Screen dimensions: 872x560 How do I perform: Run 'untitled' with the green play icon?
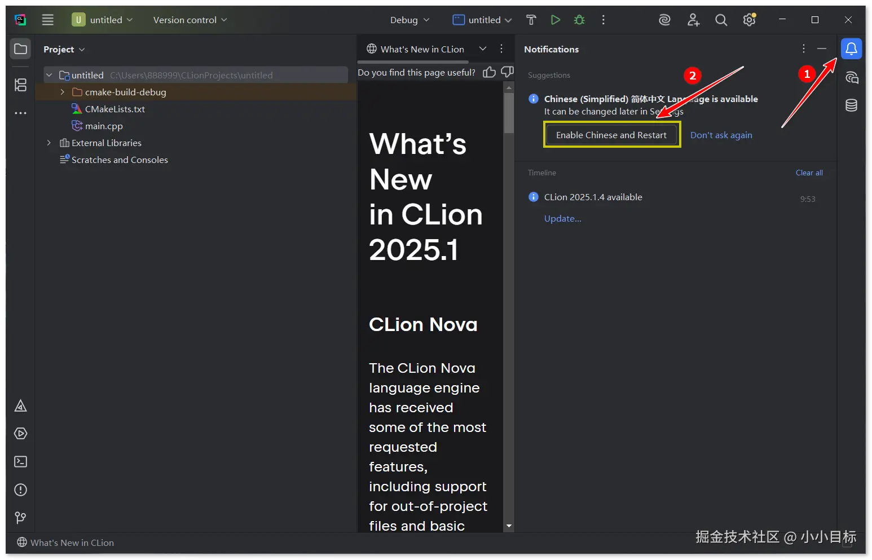click(556, 20)
